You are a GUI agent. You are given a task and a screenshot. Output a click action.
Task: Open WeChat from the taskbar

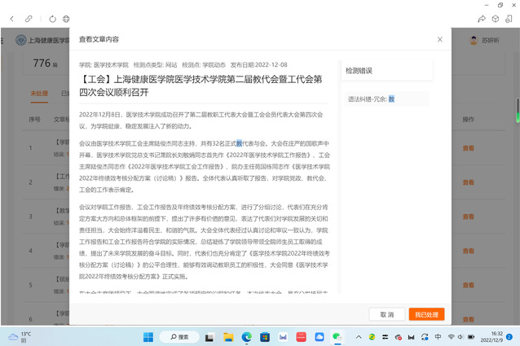click(x=337, y=336)
